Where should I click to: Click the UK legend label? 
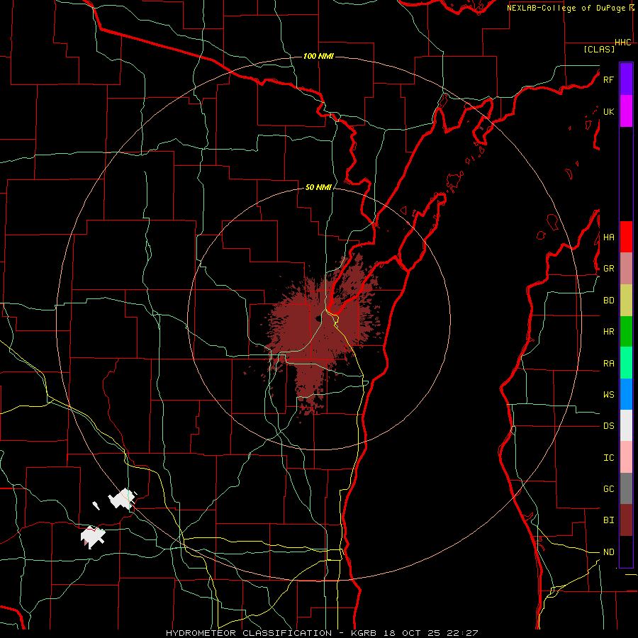tap(608, 111)
